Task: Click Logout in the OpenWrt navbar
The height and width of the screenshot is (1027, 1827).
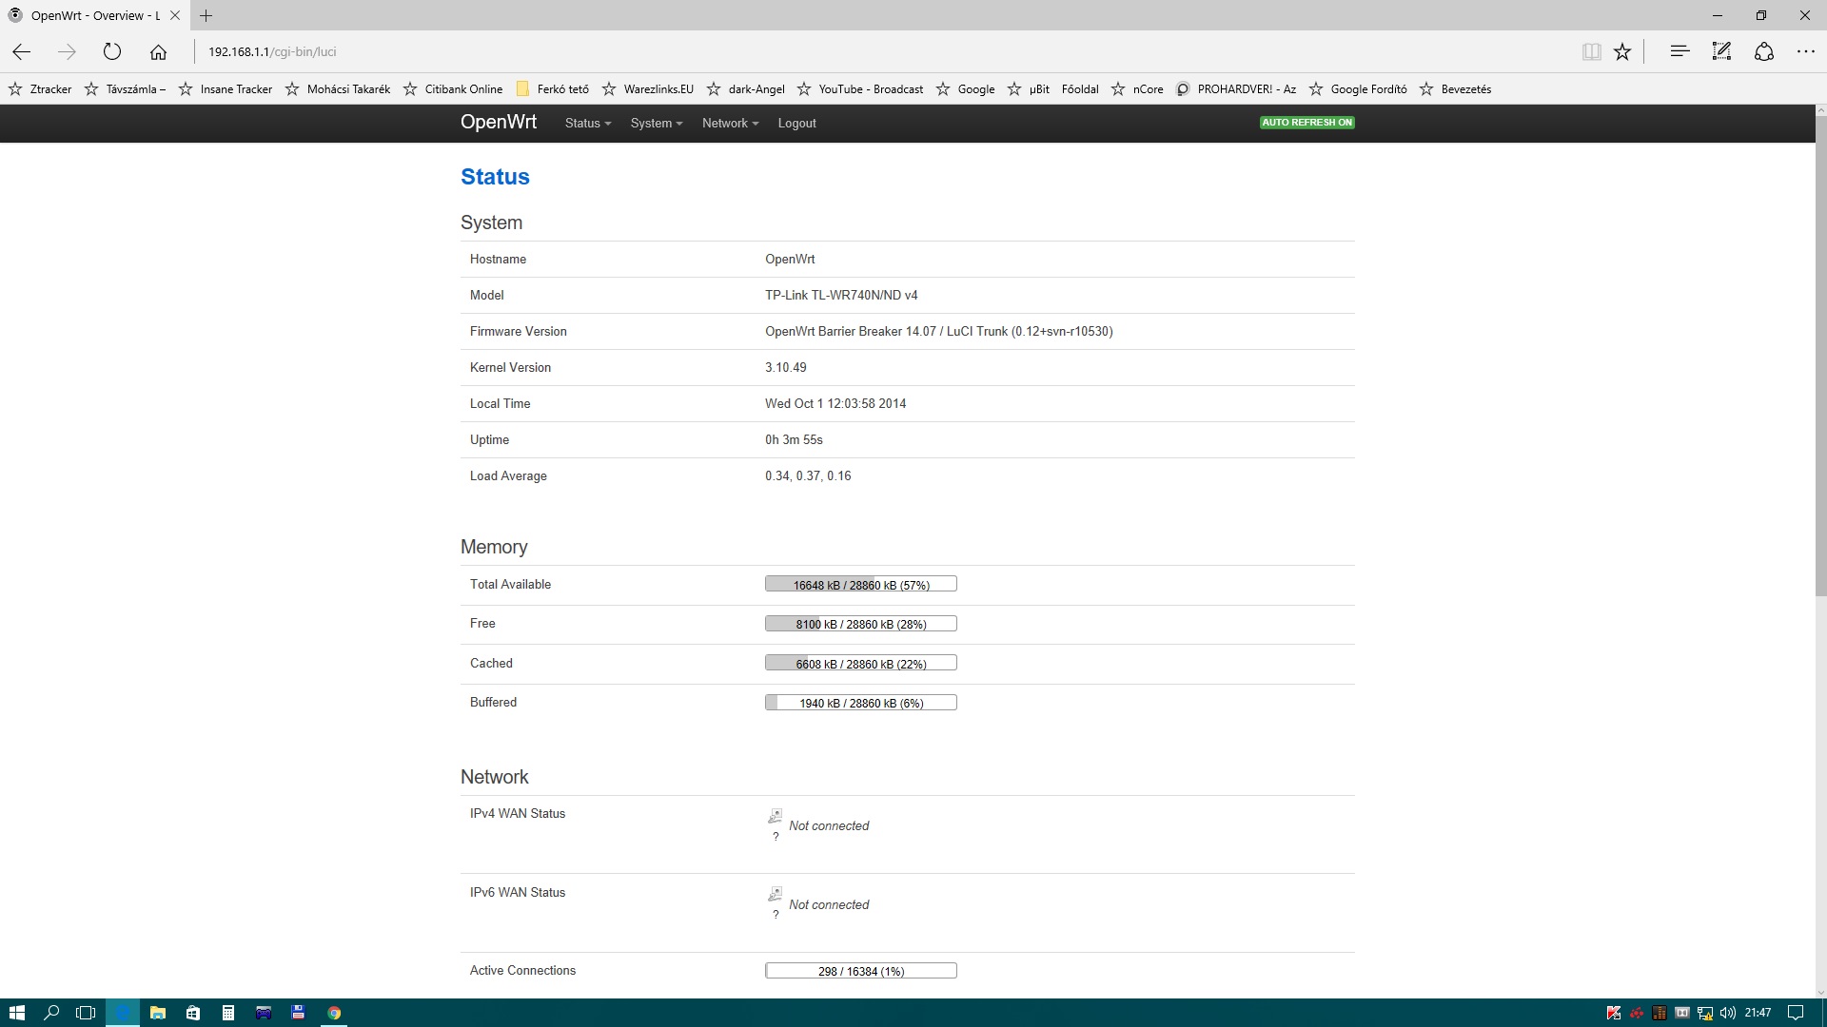Action: click(x=796, y=124)
